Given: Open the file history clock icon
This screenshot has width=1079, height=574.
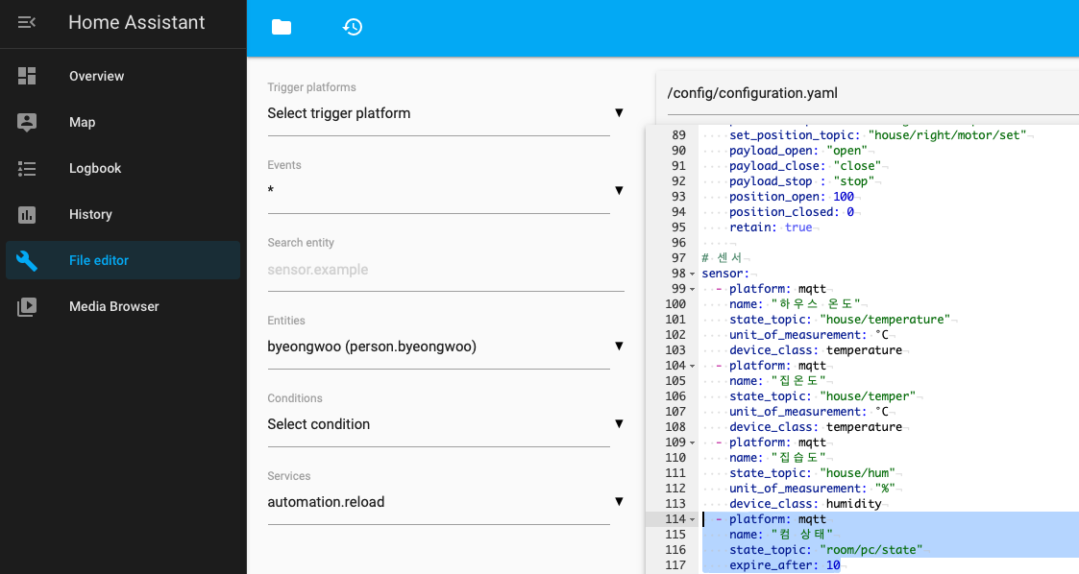Looking at the screenshot, I should (x=353, y=27).
